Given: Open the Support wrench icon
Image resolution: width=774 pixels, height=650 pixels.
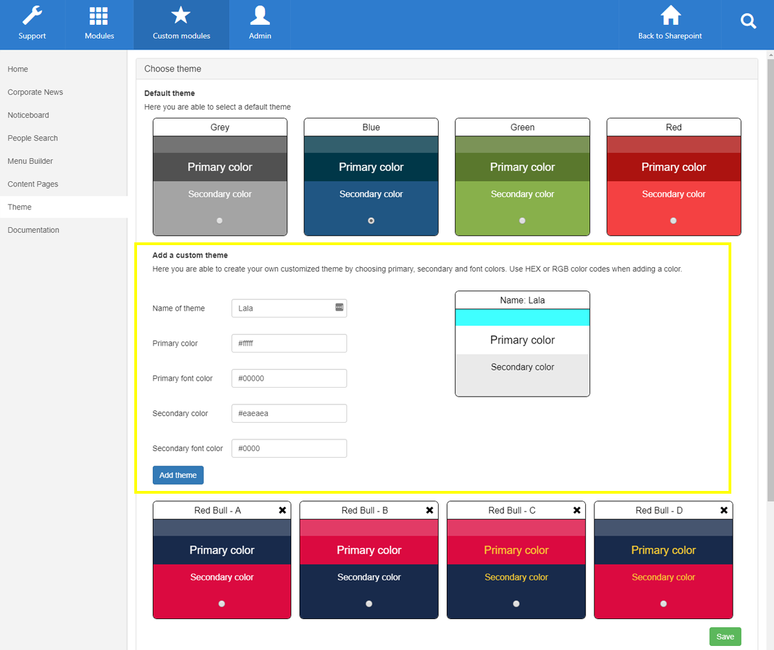Looking at the screenshot, I should (32, 16).
